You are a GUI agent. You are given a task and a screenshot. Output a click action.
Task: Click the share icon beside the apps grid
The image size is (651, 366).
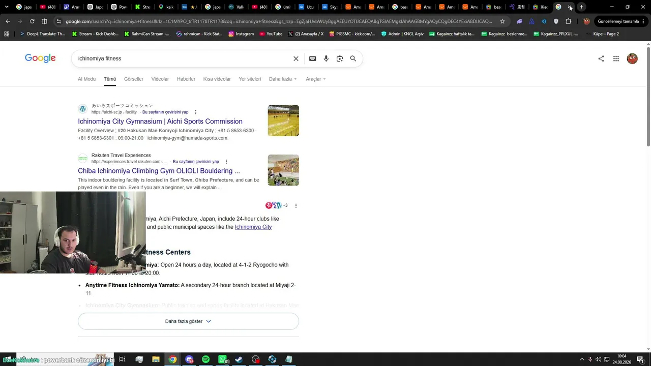click(x=601, y=58)
